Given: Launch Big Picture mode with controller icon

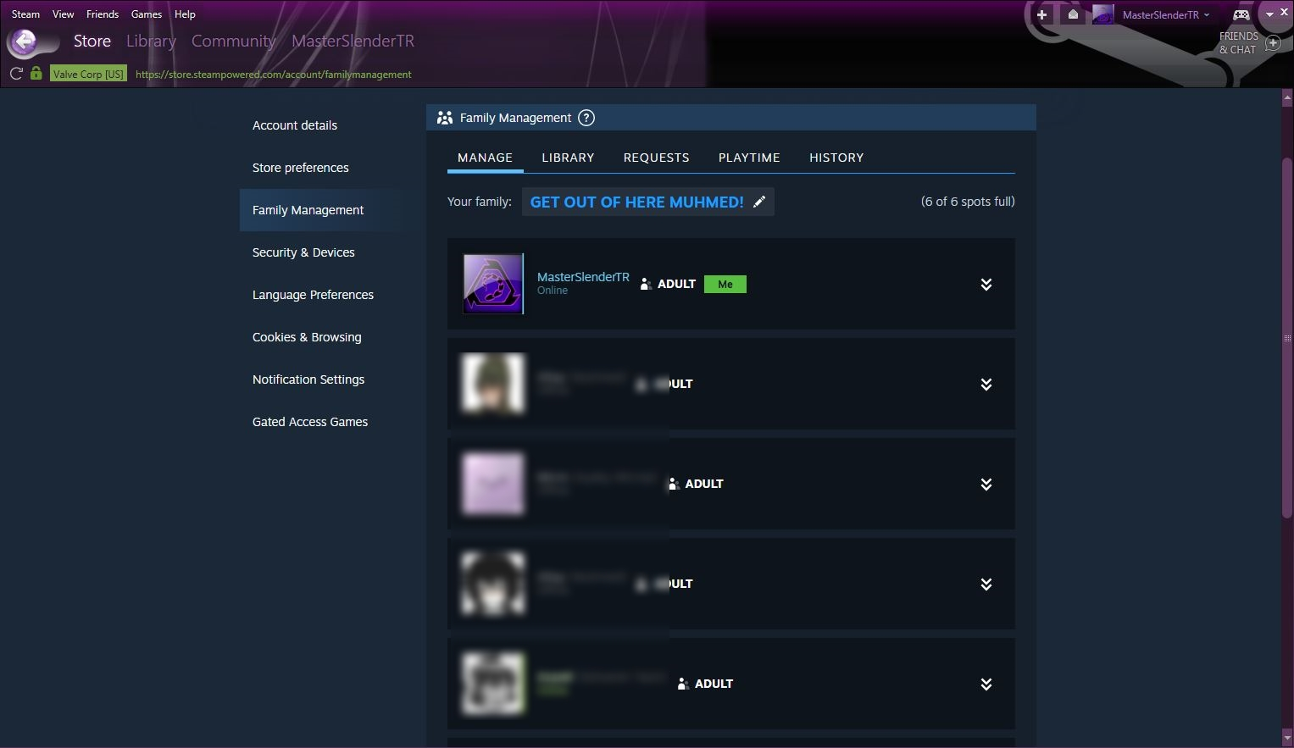Looking at the screenshot, I should click(1241, 14).
